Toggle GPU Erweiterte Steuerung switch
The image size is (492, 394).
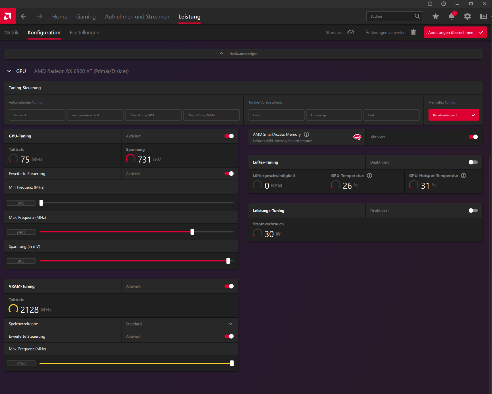[229, 174]
